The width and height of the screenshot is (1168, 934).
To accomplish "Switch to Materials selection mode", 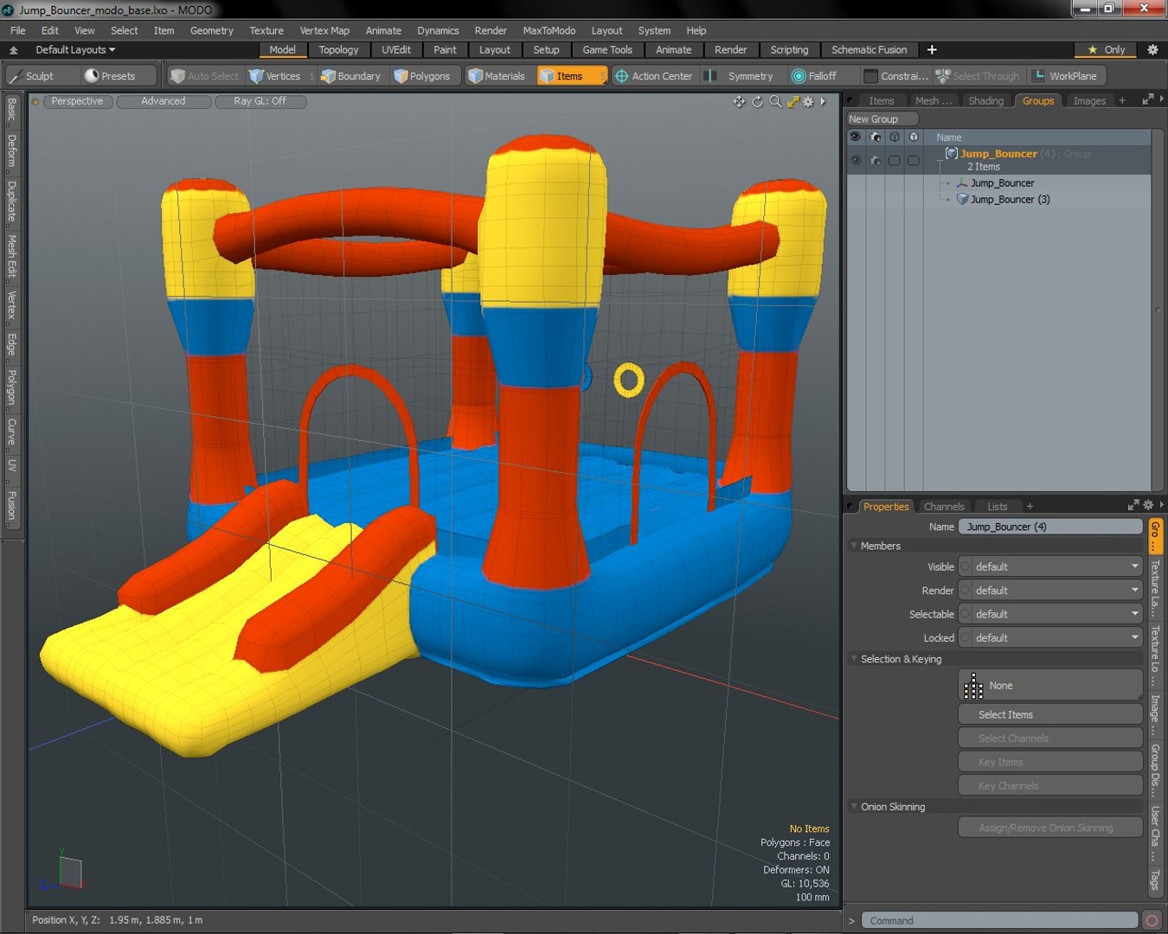I will [x=497, y=76].
